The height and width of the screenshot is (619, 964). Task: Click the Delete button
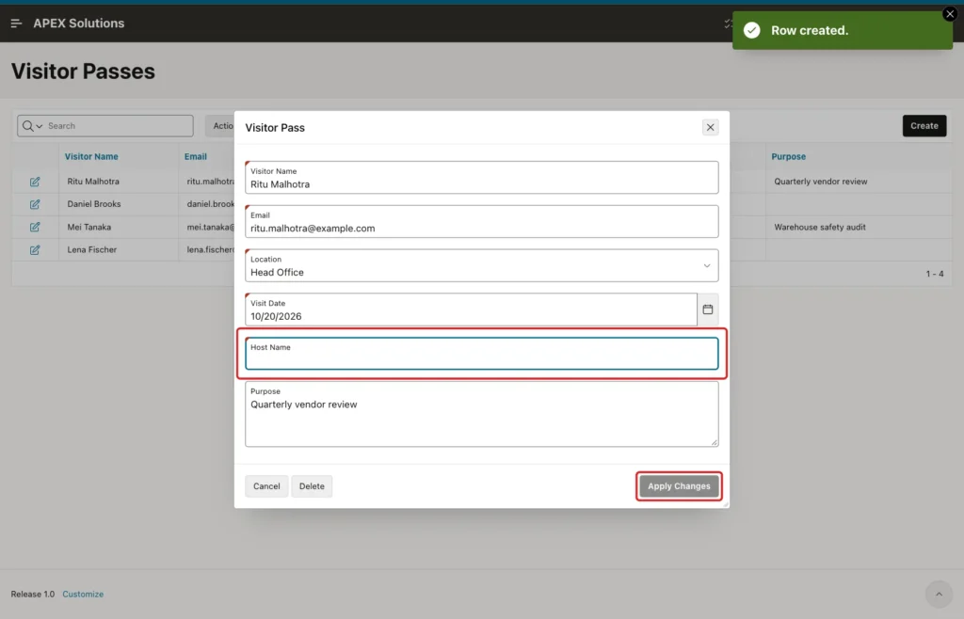tap(312, 486)
